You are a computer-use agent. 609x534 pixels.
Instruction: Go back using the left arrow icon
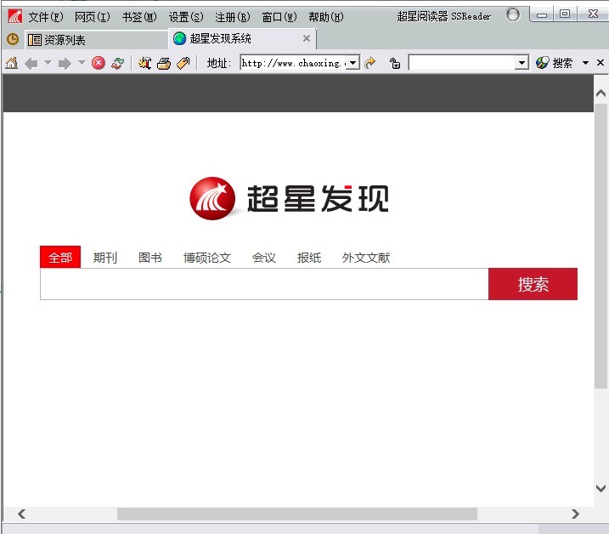tap(31, 63)
